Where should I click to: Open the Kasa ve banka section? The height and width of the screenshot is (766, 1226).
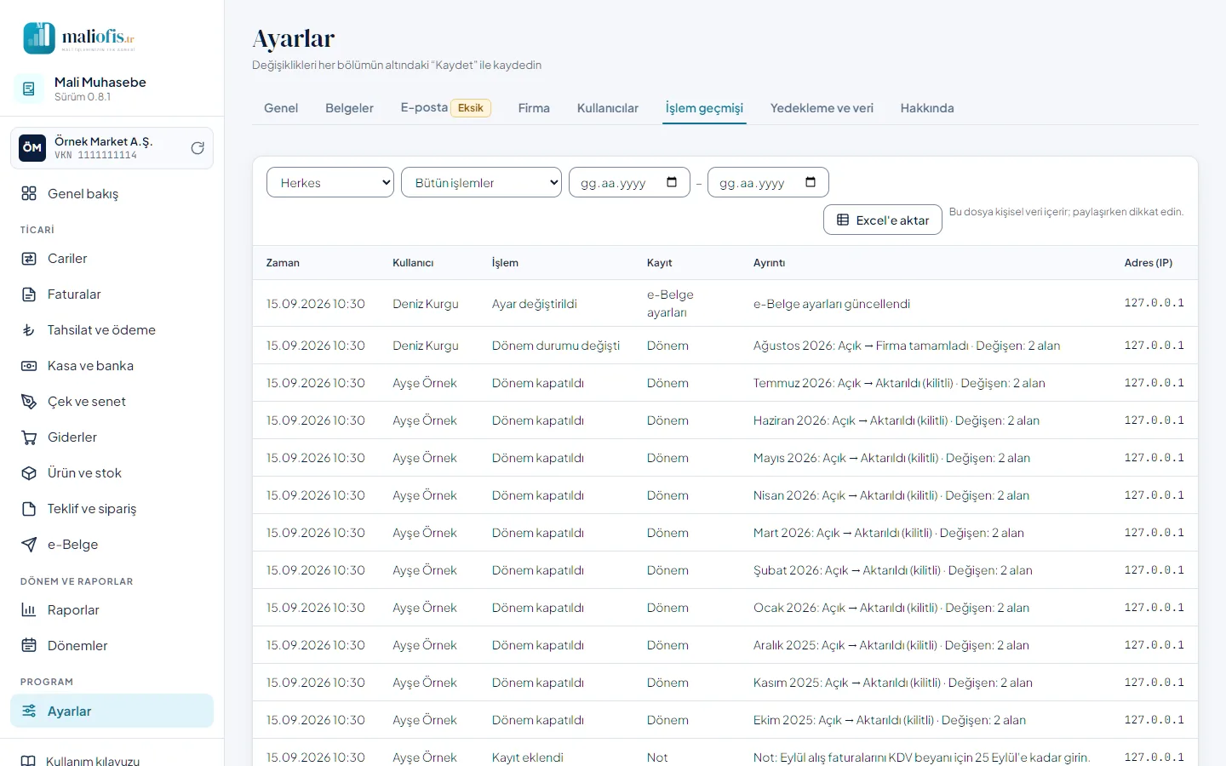(x=112, y=366)
